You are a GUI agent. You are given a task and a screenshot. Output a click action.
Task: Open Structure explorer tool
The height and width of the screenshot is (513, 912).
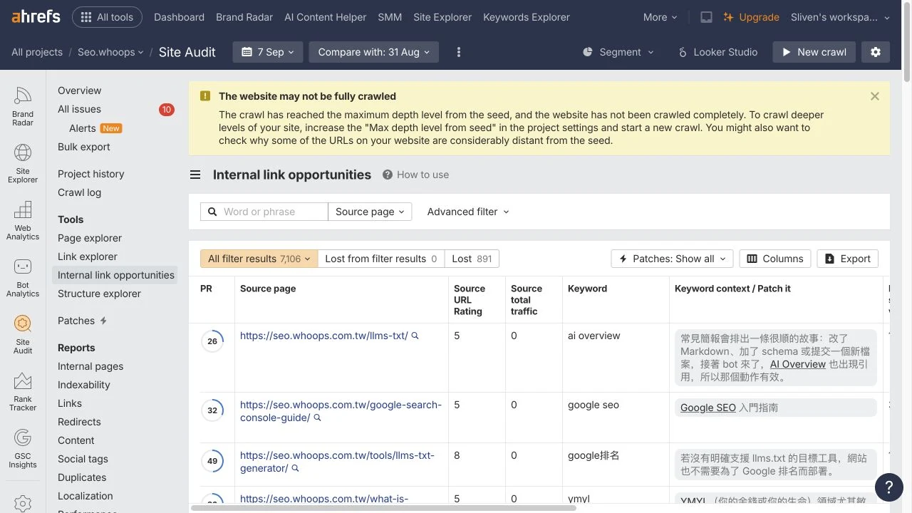tap(100, 294)
